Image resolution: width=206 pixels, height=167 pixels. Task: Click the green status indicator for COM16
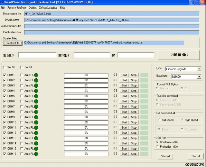(x=36, y=154)
